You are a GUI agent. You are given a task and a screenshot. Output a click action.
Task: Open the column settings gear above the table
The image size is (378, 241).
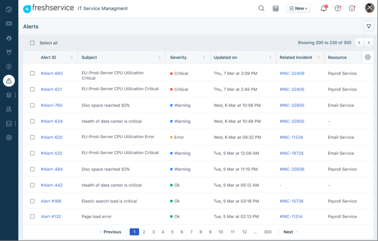click(x=368, y=57)
